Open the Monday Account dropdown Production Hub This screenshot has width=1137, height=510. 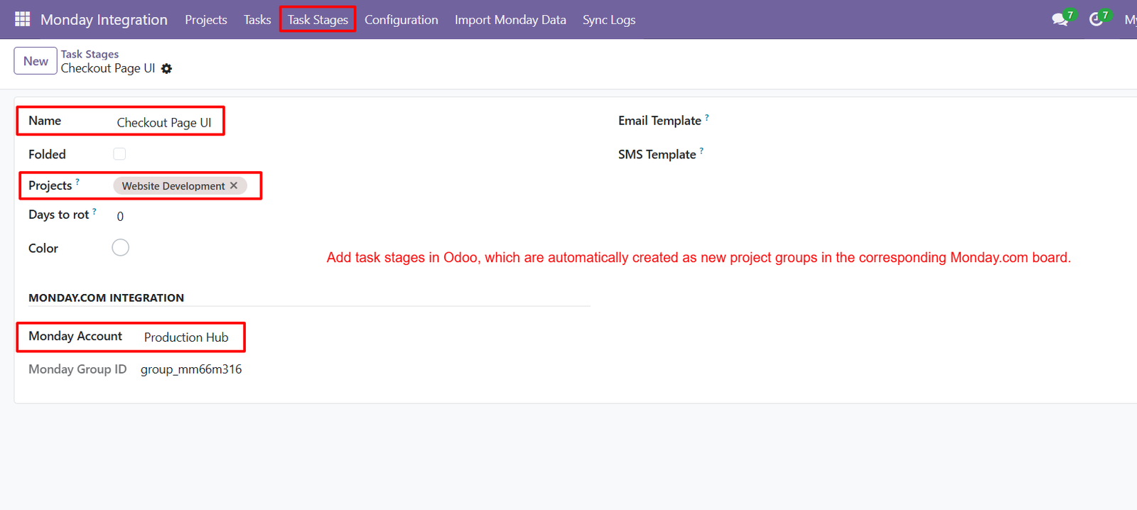pyautogui.click(x=186, y=337)
